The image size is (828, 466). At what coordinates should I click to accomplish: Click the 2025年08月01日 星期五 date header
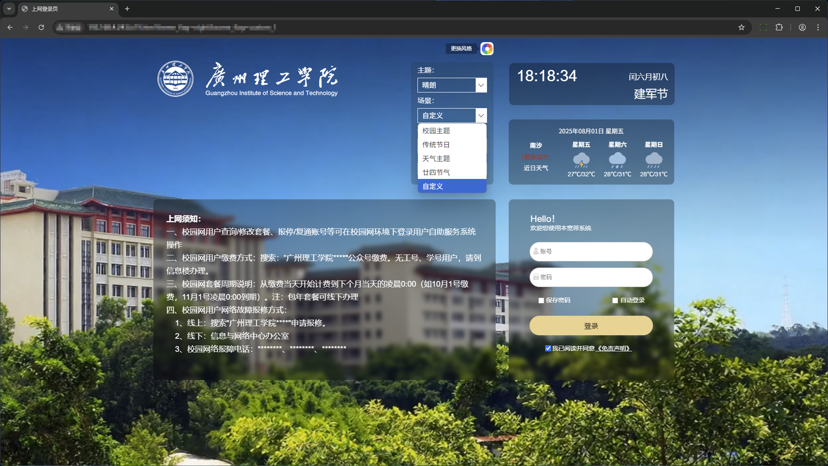pyautogui.click(x=591, y=131)
